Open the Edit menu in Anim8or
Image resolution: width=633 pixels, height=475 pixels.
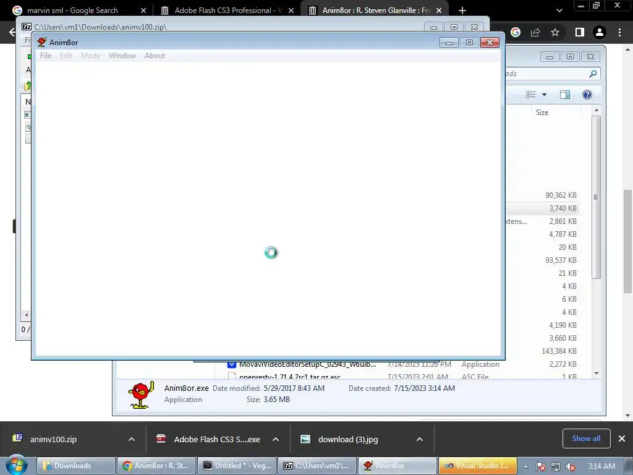(x=66, y=56)
